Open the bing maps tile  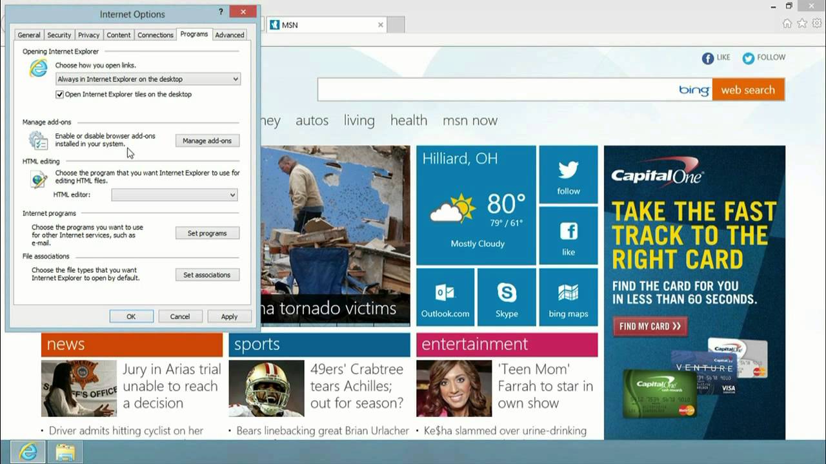pos(569,297)
